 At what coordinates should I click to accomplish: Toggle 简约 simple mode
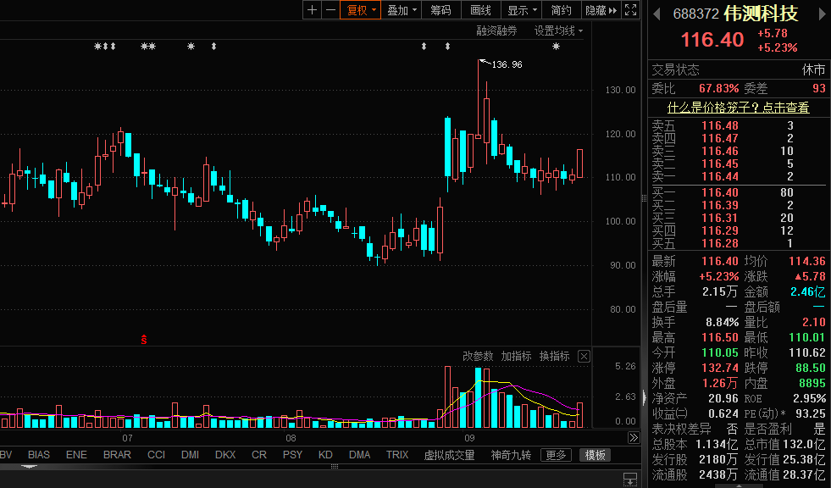(x=562, y=10)
